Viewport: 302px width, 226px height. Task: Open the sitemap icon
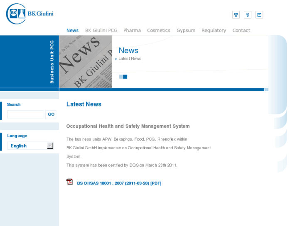pos(236,15)
